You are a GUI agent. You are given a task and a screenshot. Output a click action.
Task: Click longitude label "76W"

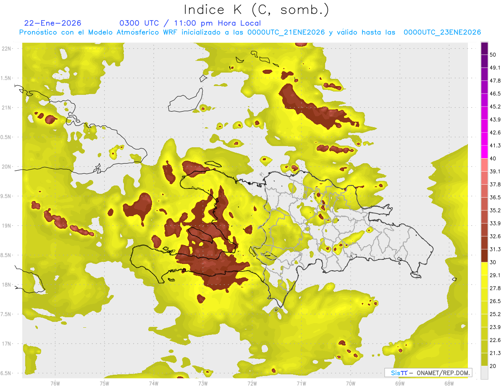pyautogui.click(x=55, y=383)
